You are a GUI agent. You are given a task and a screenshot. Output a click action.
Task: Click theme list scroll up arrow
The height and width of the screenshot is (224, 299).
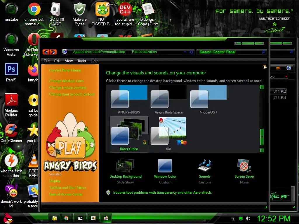click(x=262, y=87)
